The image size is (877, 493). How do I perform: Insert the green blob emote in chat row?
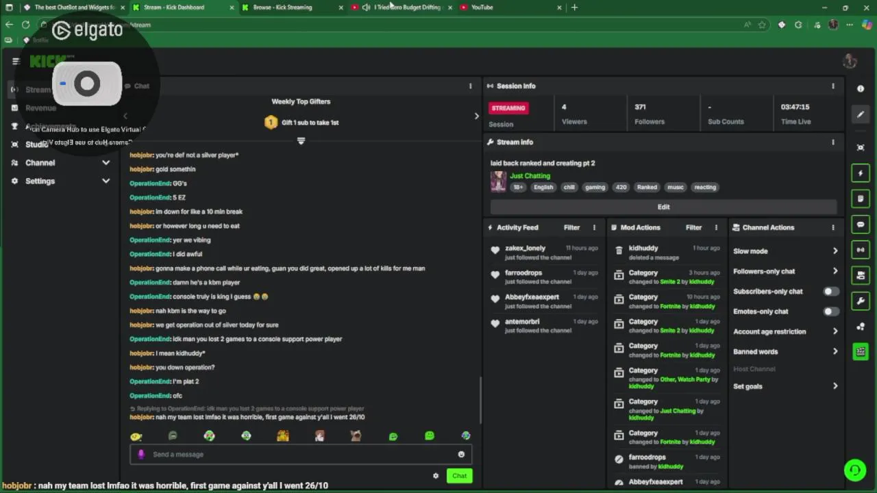click(x=430, y=436)
